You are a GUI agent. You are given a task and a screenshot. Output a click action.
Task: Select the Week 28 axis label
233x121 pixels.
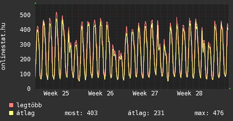tap(190, 93)
